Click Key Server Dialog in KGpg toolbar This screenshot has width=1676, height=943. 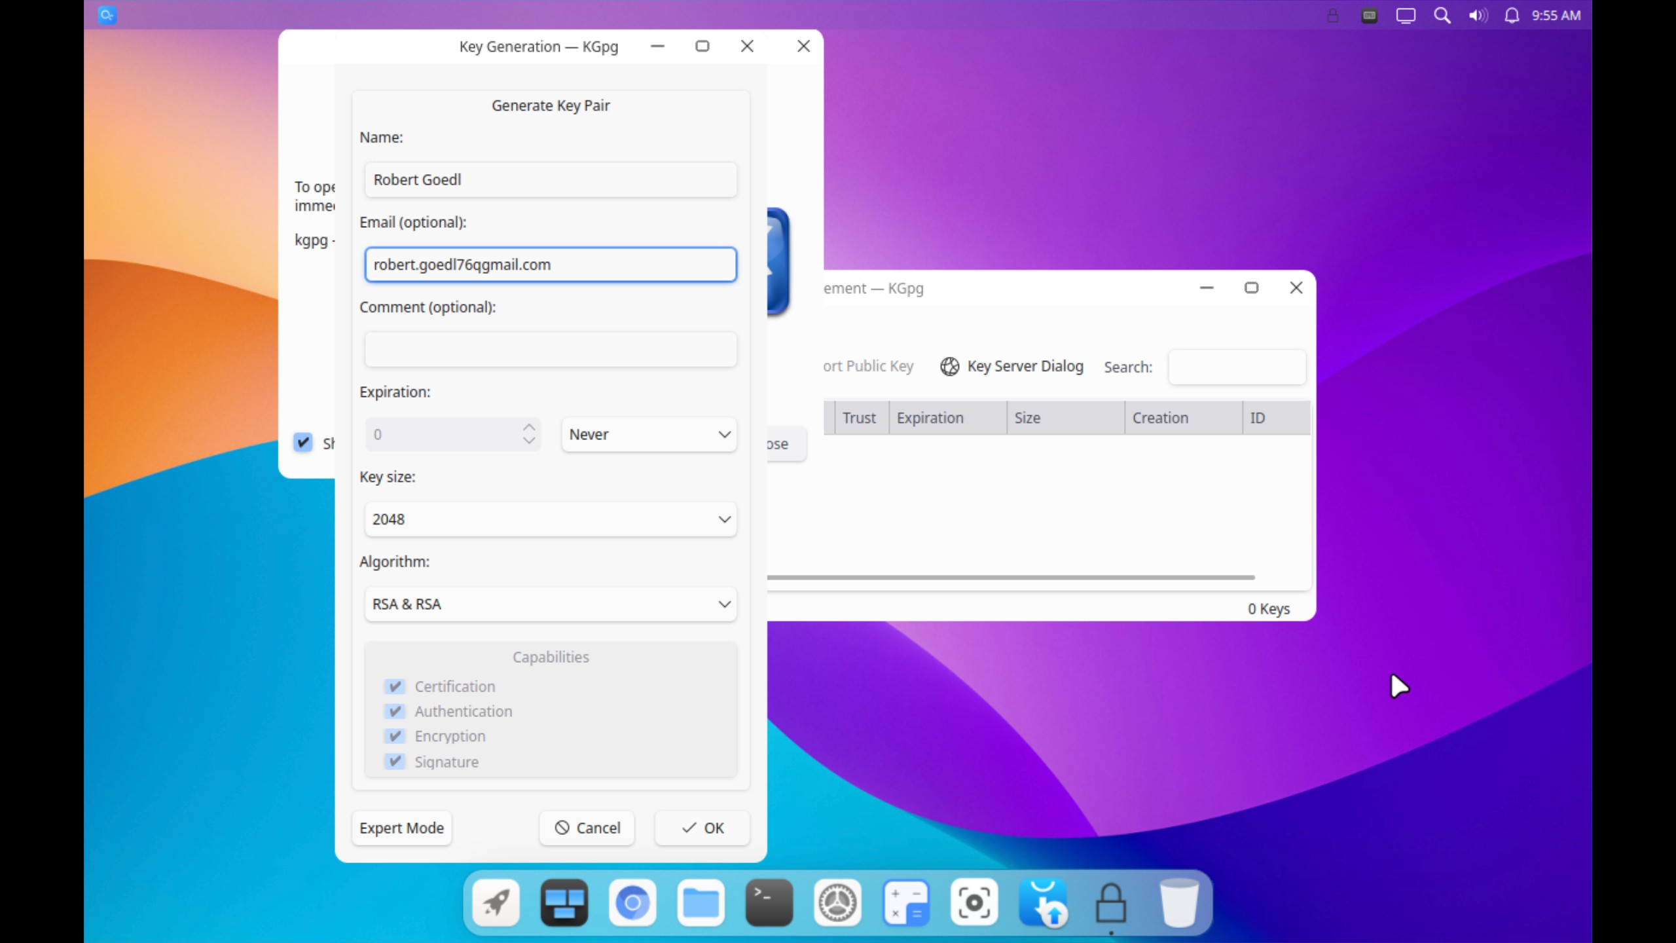(1012, 366)
